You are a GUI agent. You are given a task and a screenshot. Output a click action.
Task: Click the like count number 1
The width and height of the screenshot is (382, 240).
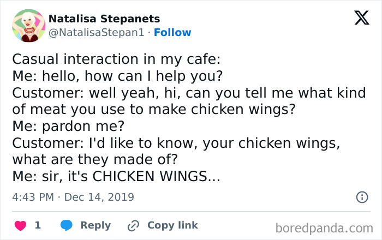(x=38, y=225)
